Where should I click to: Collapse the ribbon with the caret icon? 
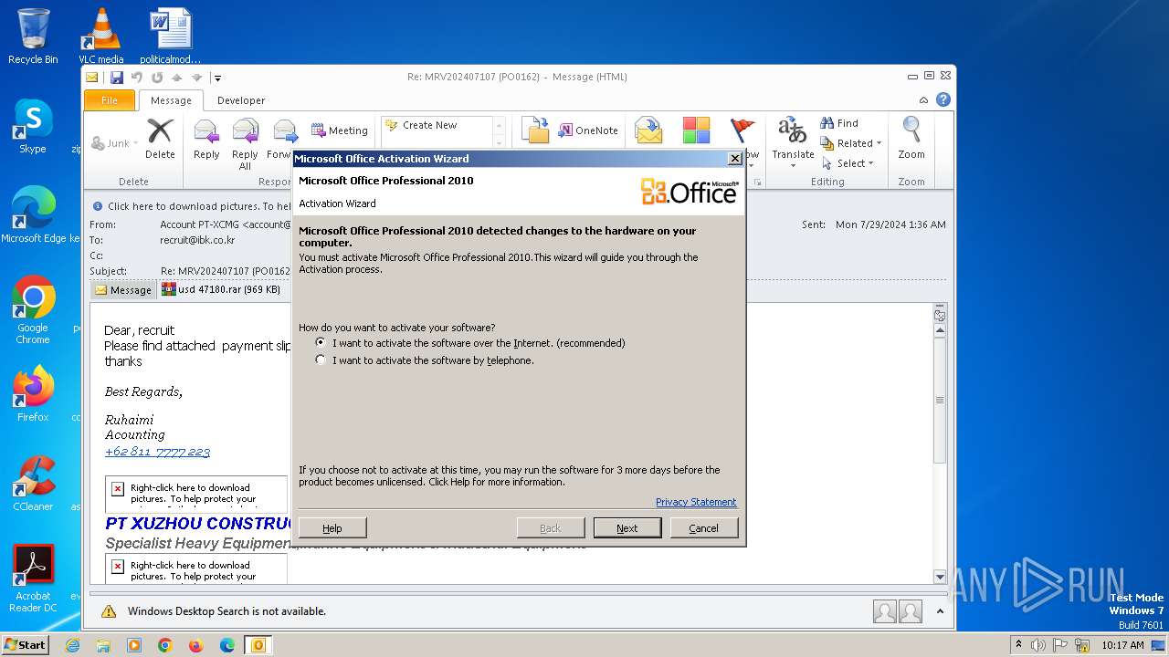pyautogui.click(x=924, y=100)
